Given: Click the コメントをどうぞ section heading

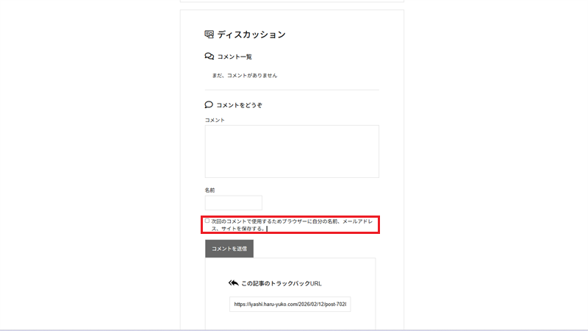Looking at the screenshot, I should coord(239,105).
